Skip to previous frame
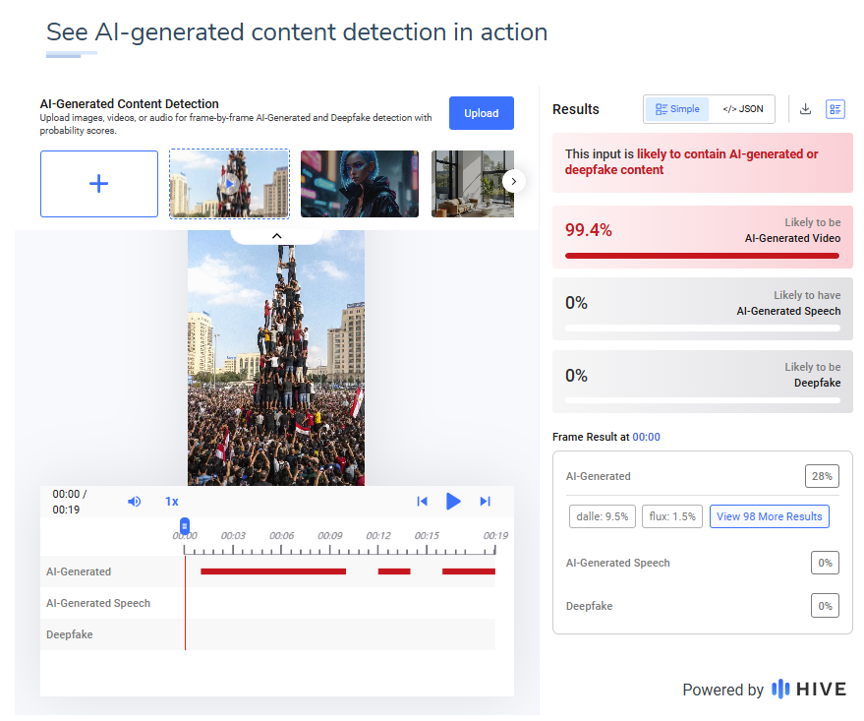The width and height of the screenshot is (864, 721). pos(422,501)
